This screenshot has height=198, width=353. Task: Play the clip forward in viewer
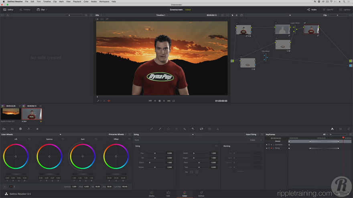click(164, 101)
